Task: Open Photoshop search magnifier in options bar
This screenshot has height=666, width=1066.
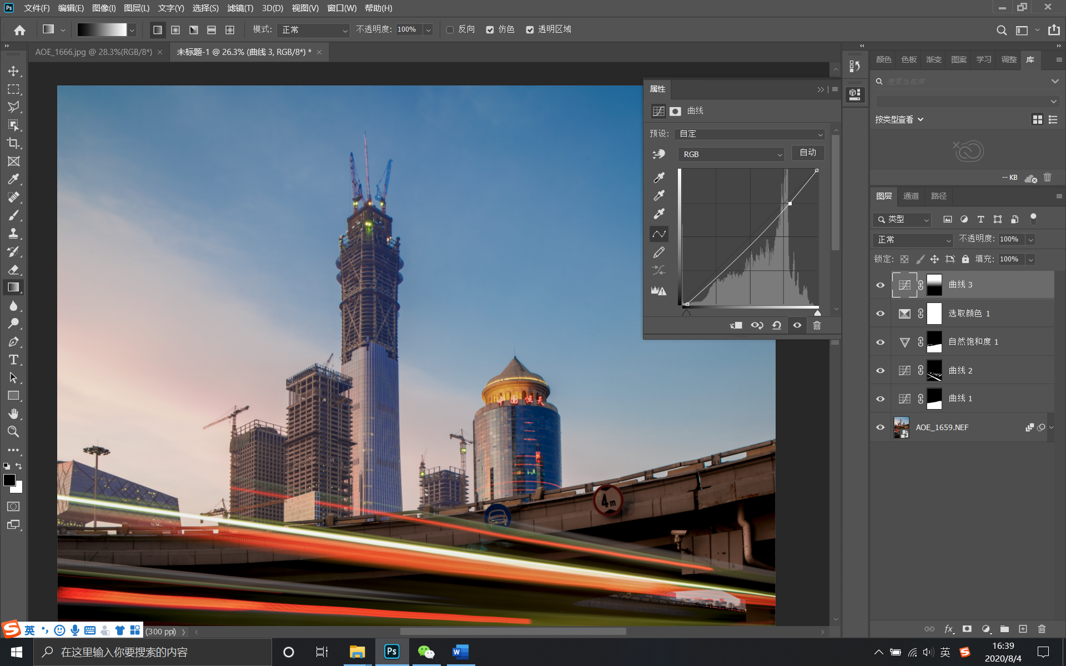Action: coord(1002,30)
